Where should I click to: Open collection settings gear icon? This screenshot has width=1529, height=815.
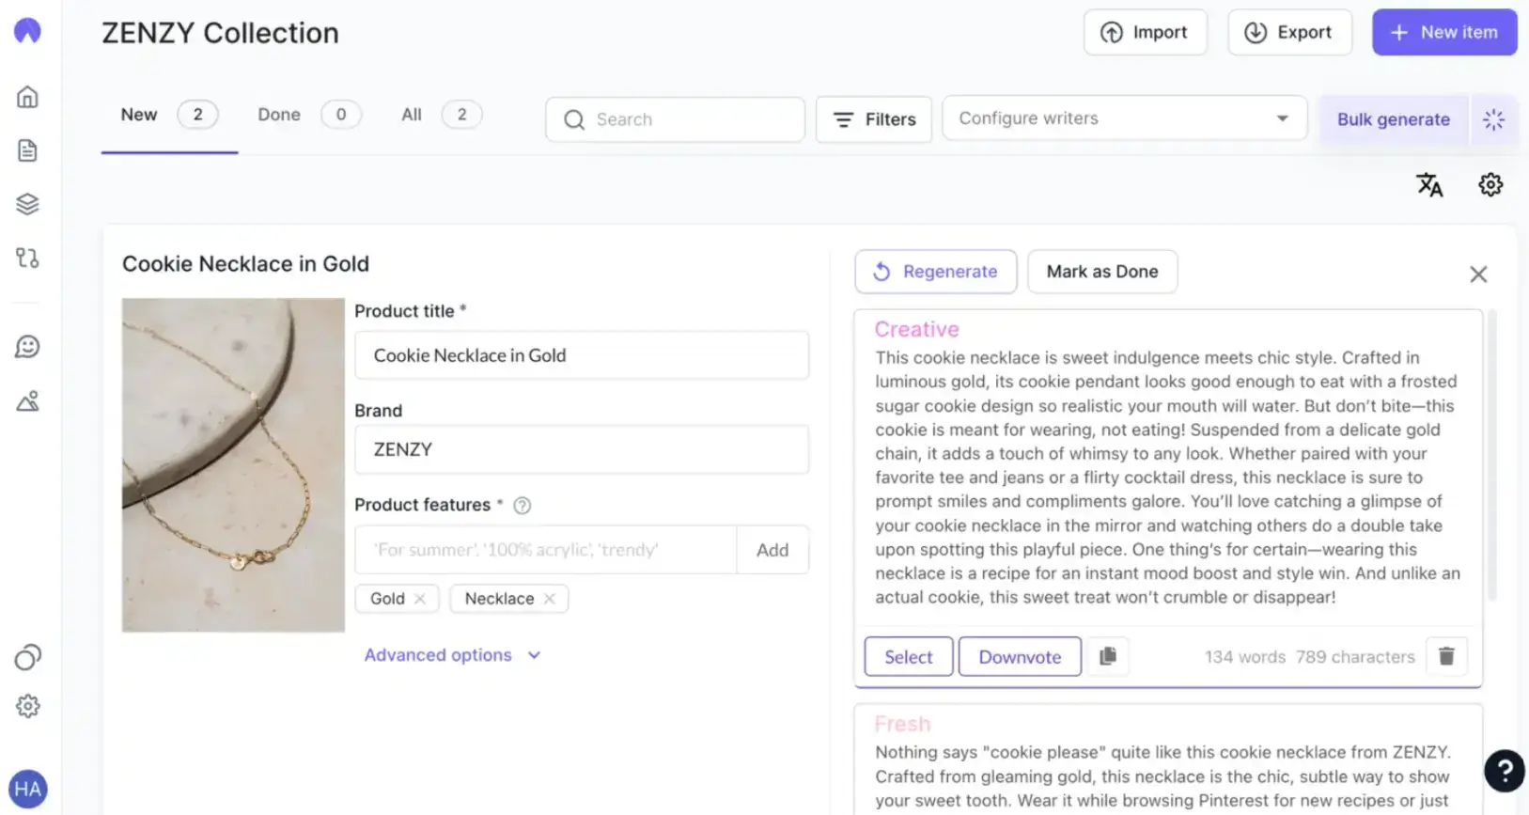pyautogui.click(x=1490, y=185)
